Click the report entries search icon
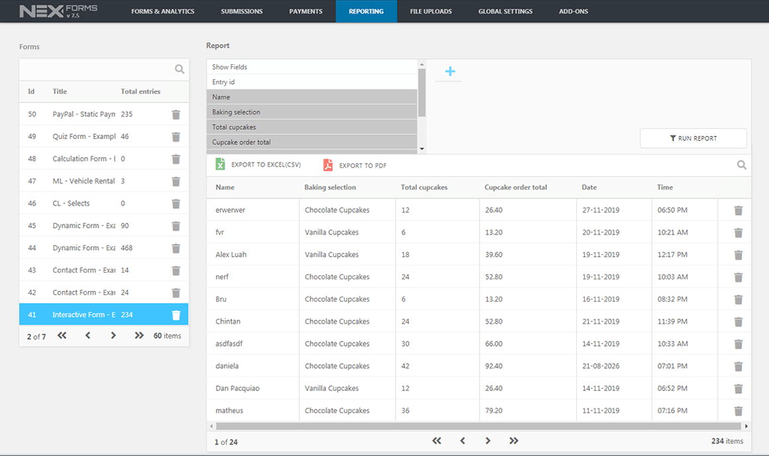The height and width of the screenshot is (456, 769). coord(742,165)
